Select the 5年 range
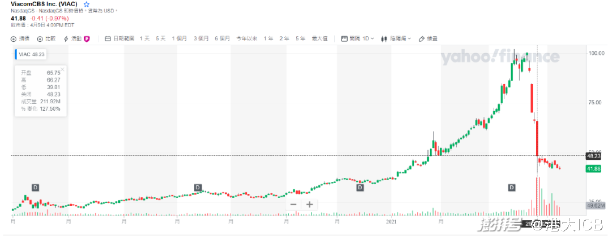The height and width of the screenshot is (236, 612). pyautogui.click(x=300, y=38)
